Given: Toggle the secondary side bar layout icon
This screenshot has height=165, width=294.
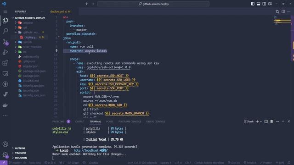Looking at the screenshot, I should tap(264, 4).
